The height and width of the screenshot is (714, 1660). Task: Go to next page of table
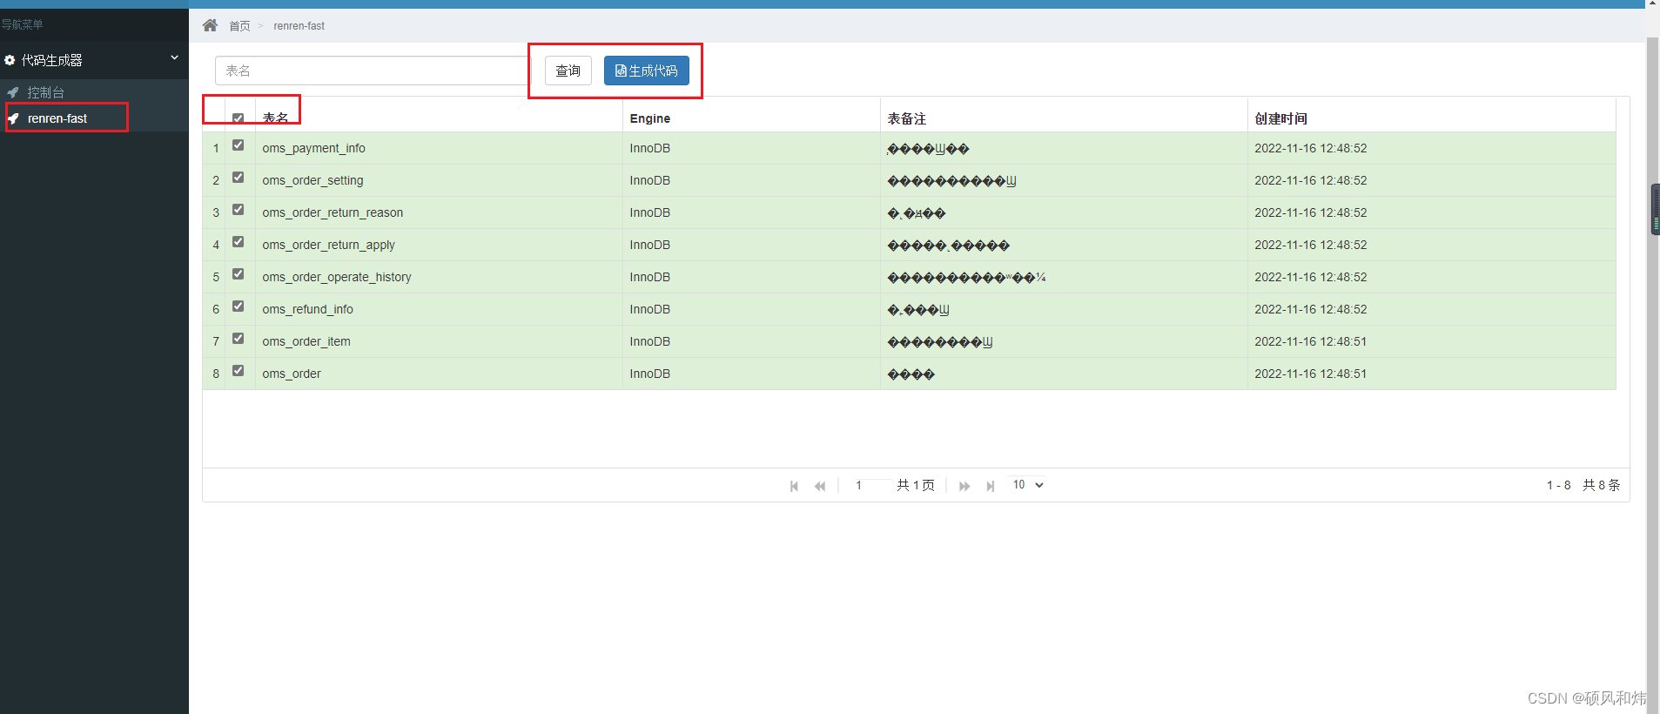tap(964, 486)
